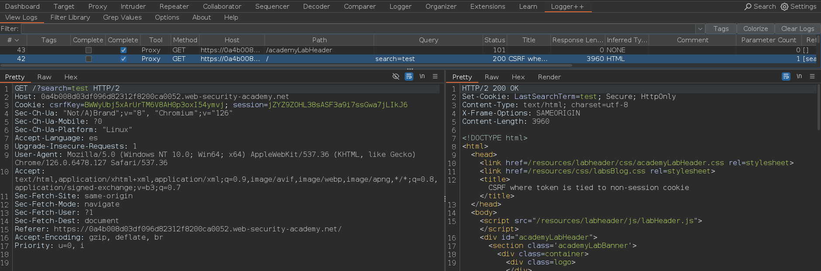Go to the Proxy tab
821x271 pixels.
point(97,7)
